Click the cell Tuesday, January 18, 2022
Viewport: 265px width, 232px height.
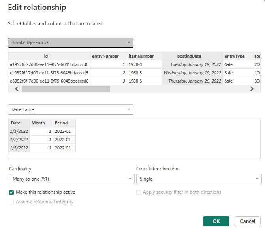tap(192, 64)
